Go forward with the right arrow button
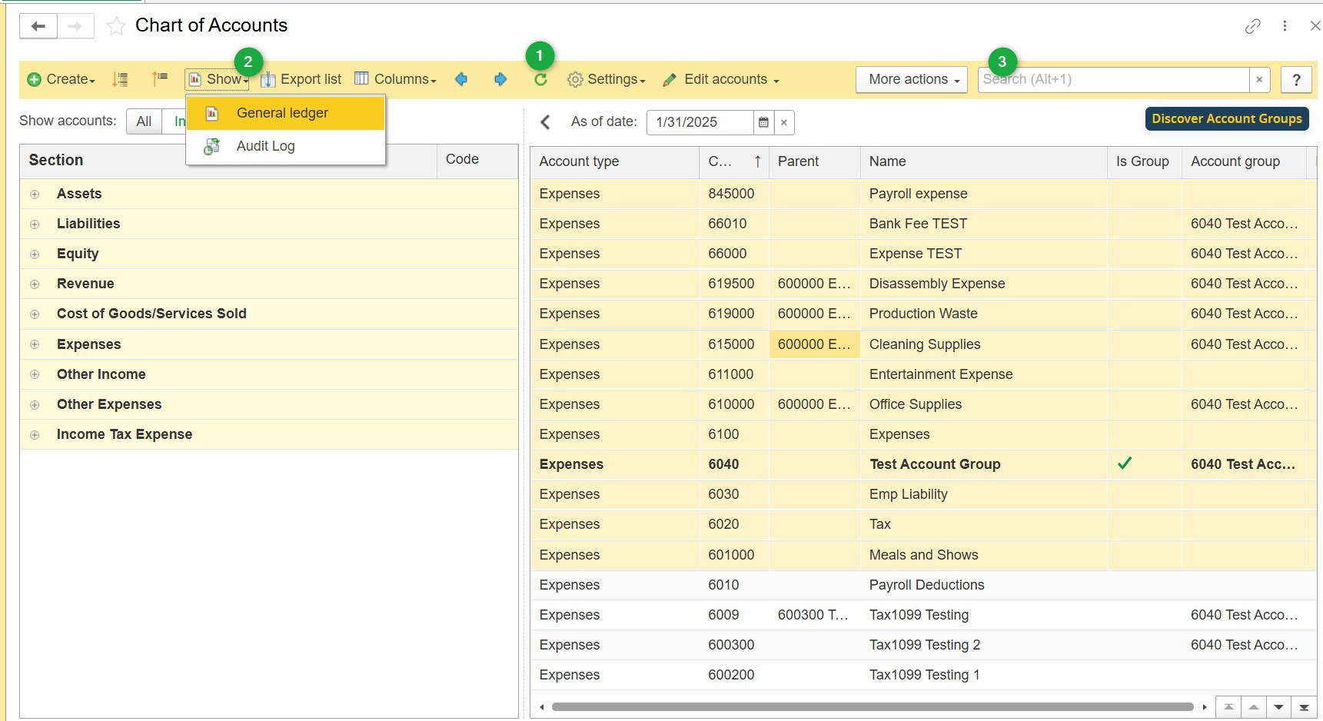1323x721 pixels. [x=75, y=26]
